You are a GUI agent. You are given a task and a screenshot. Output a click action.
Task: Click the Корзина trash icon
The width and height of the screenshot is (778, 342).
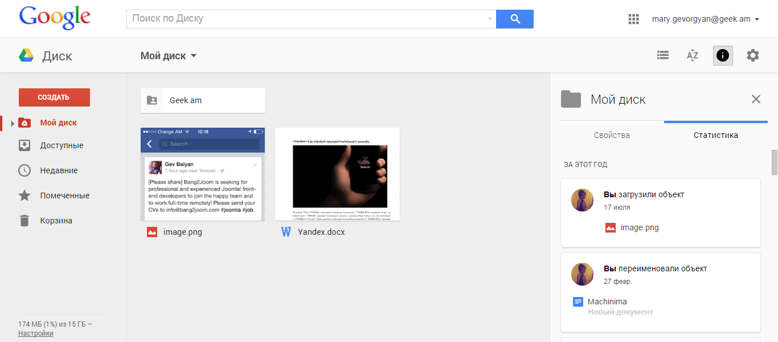point(24,221)
